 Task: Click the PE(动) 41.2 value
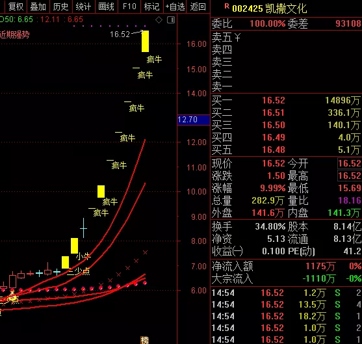click(352, 251)
